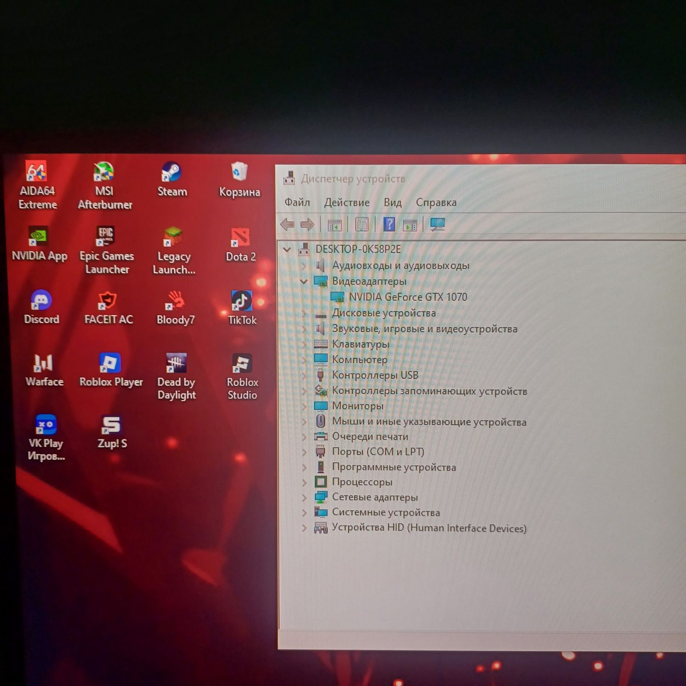Click the Диспетчер устройств title bar icon

click(x=289, y=178)
